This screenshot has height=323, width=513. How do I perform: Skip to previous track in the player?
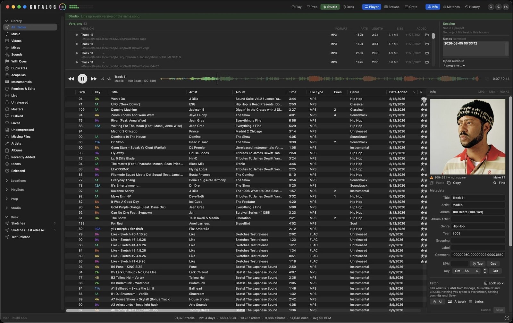pos(71,79)
